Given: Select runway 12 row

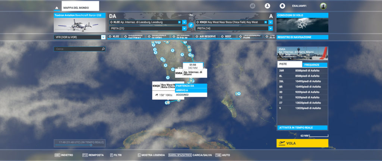Looking at the screenshot, I should point(302,97).
